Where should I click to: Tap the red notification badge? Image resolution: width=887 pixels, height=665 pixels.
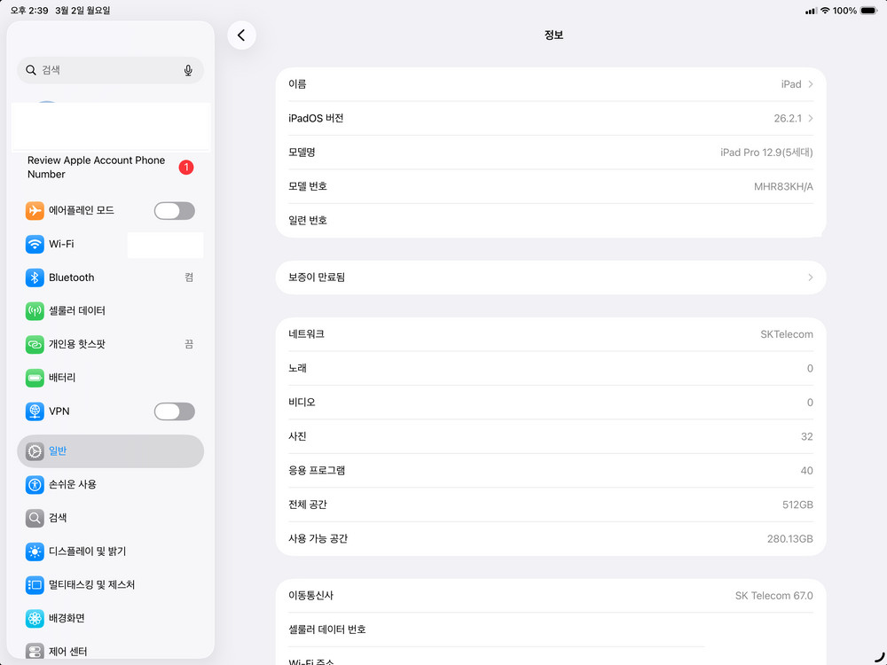(186, 168)
